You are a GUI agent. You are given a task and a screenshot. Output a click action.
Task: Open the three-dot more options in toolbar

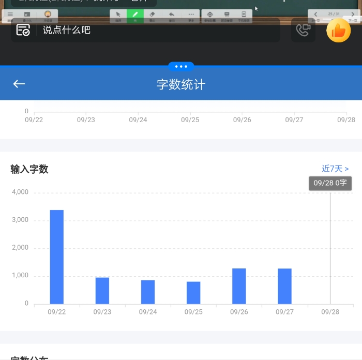pos(191,16)
